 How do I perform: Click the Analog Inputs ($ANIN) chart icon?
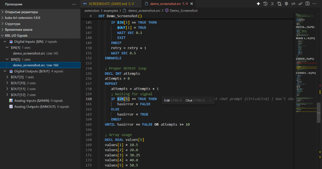click(x=11, y=101)
